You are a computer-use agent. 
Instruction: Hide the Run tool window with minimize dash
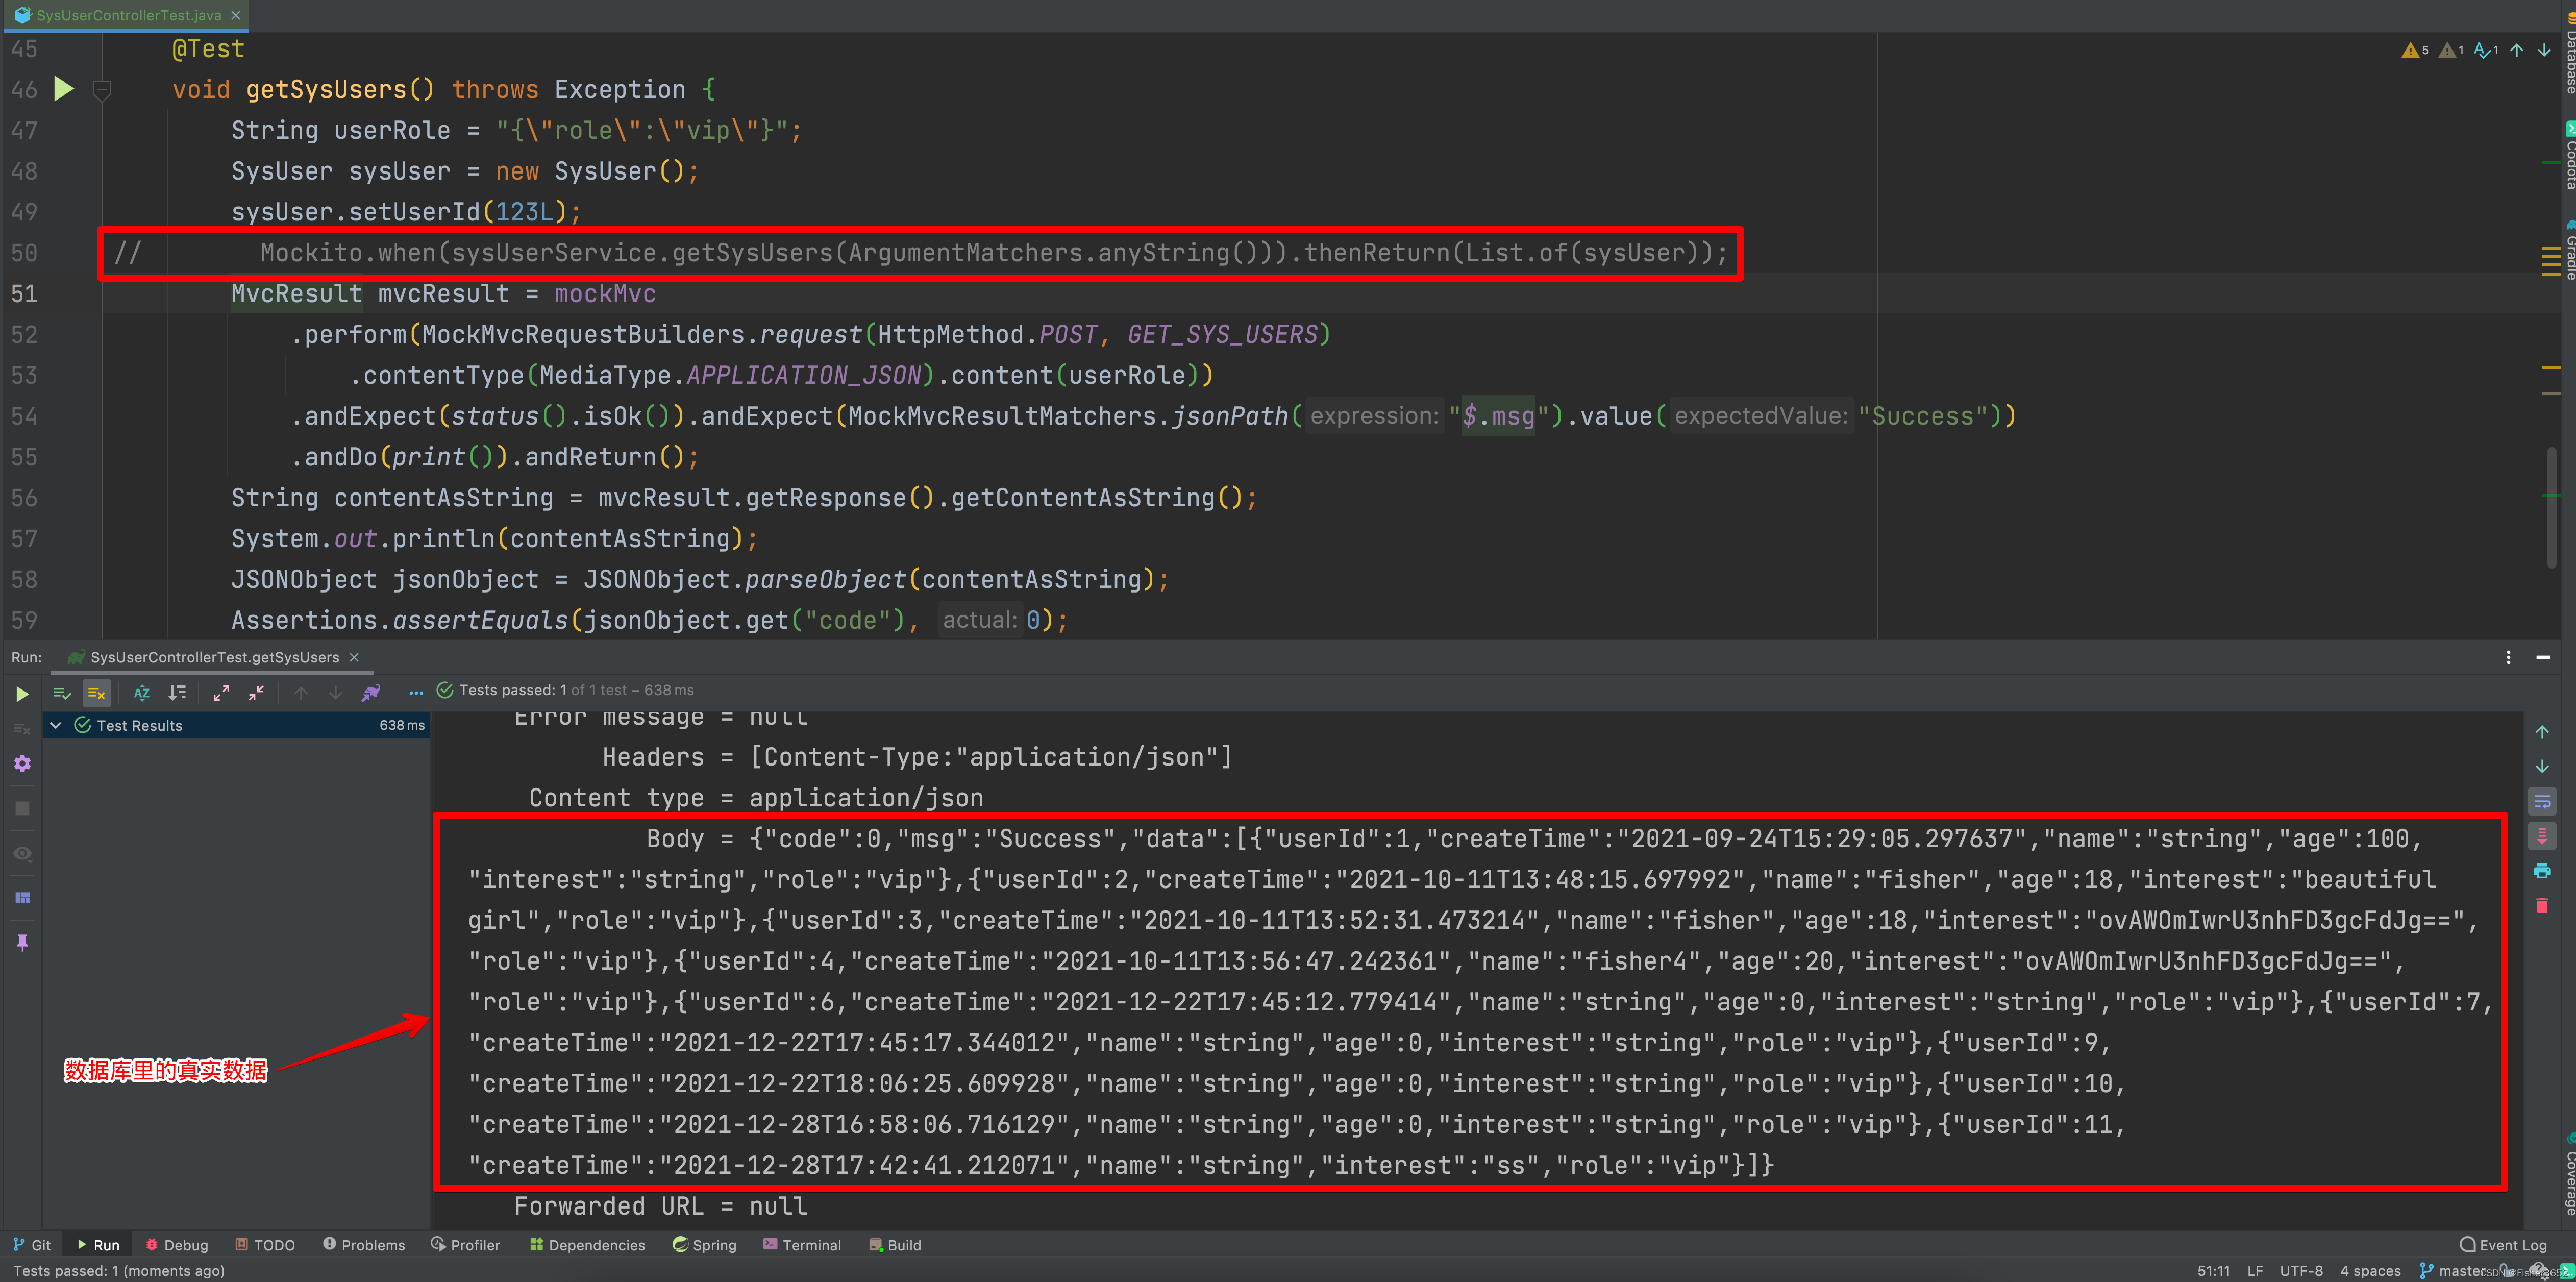2543,657
